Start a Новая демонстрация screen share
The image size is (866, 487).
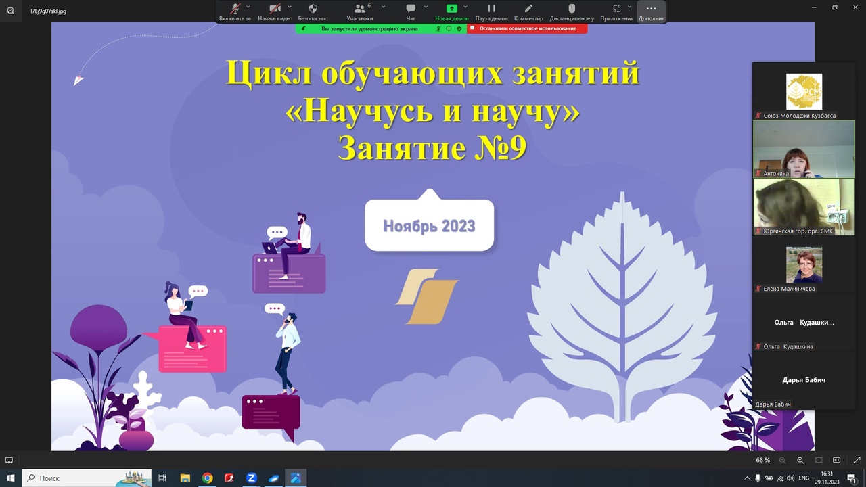pyautogui.click(x=451, y=11)
